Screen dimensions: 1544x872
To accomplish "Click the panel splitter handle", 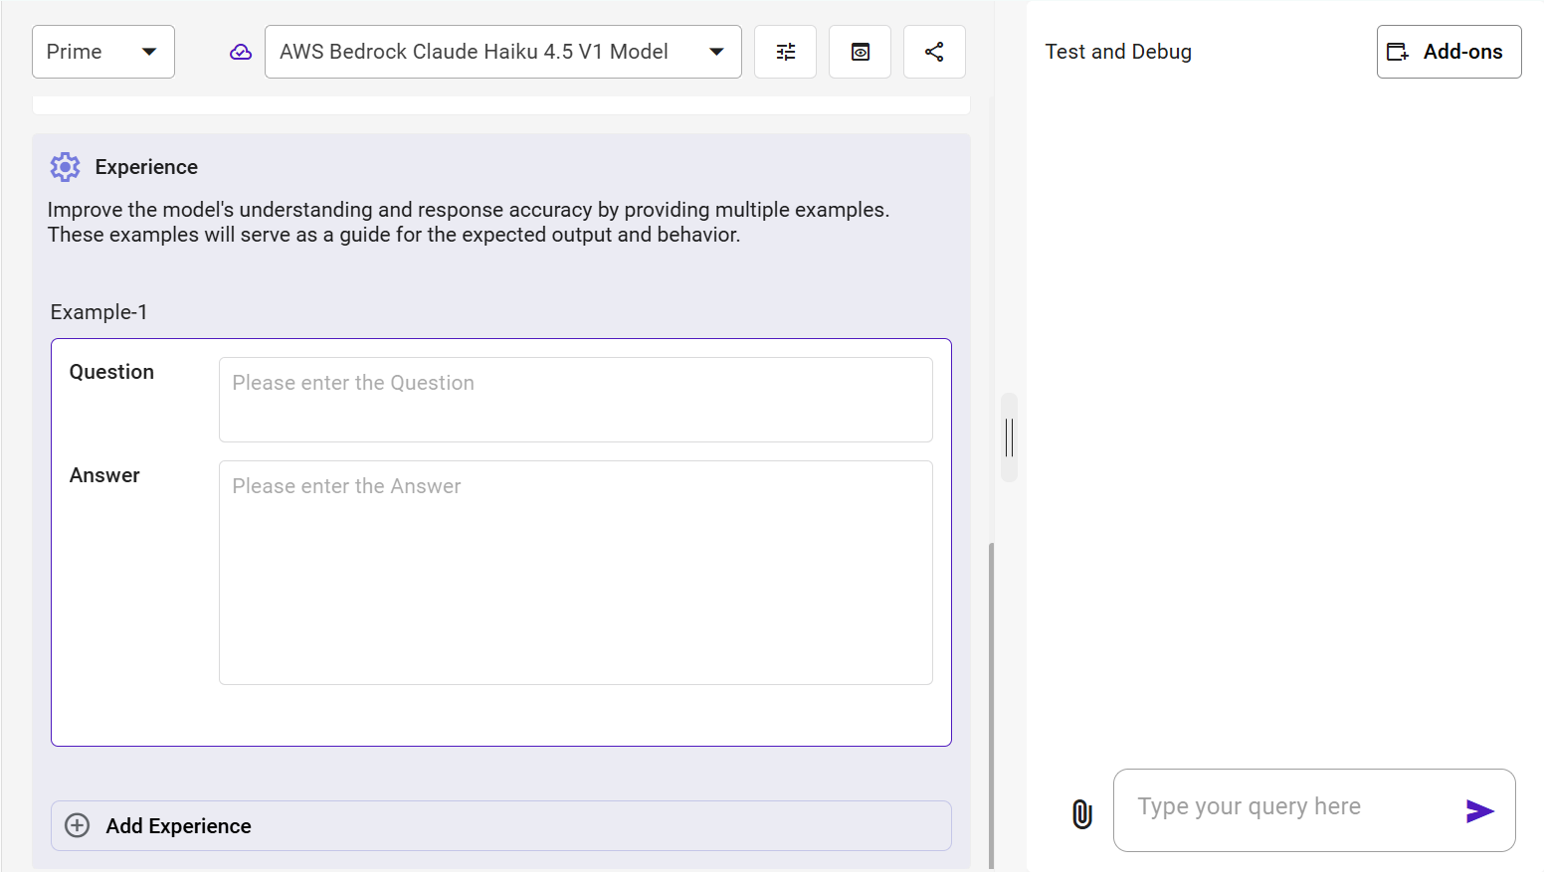I will click(x=1009, y=437).
